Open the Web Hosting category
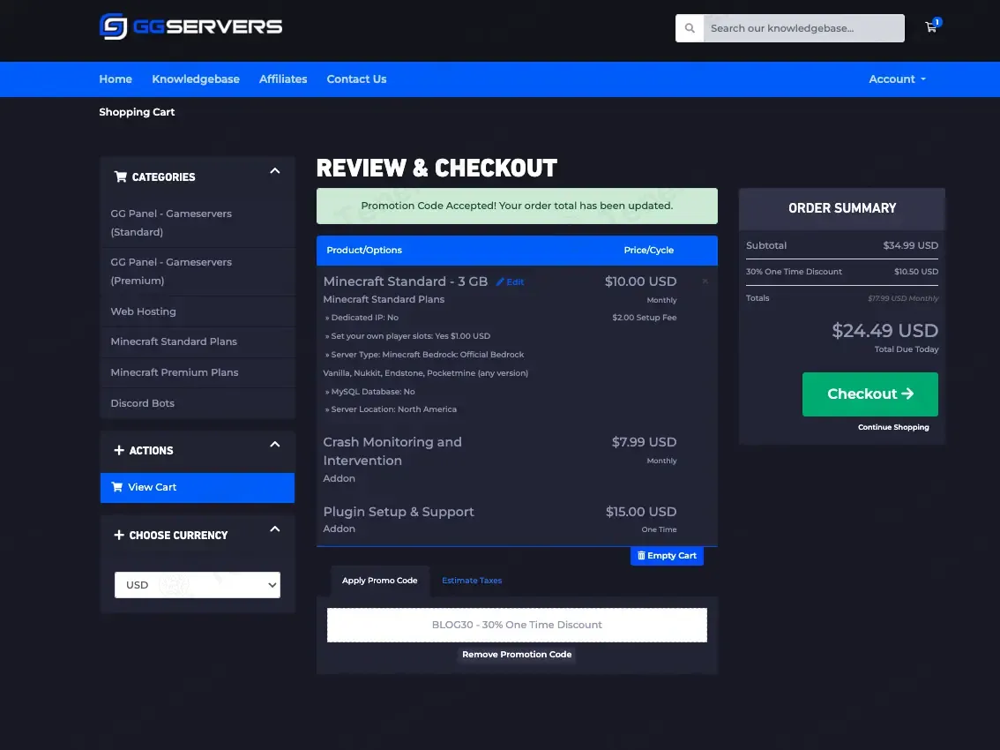 (198, 311)
